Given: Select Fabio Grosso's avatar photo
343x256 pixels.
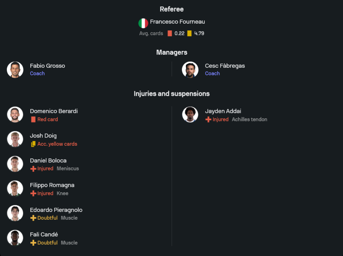Looking at the screenshot, I should point(15,69).
